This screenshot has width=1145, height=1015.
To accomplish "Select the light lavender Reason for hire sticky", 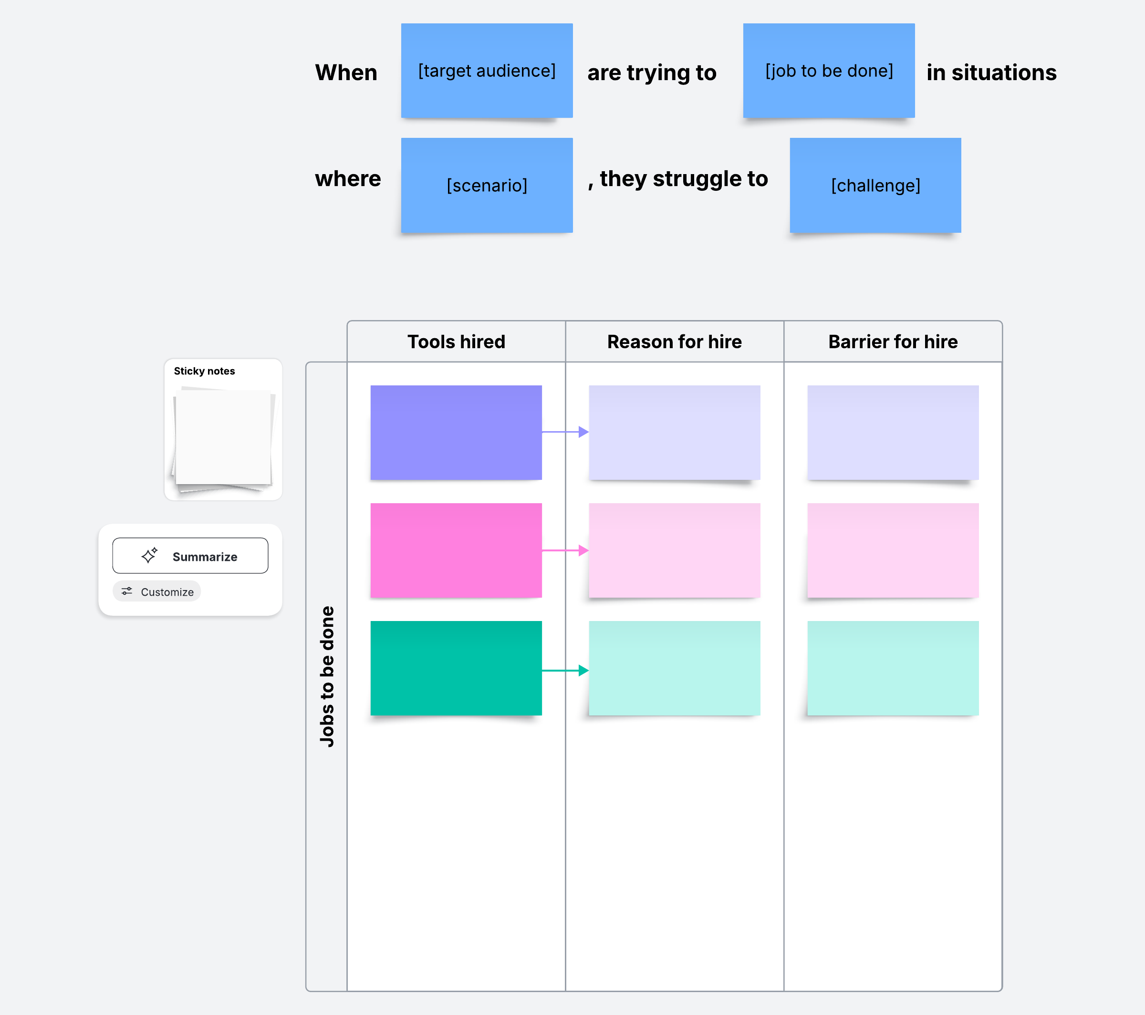I will coord(674,432).
